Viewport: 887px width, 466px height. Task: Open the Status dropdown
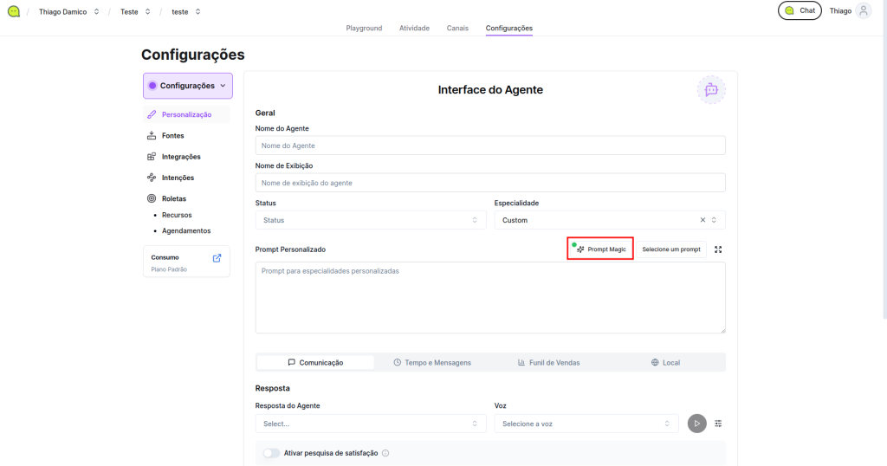(371, 220)
